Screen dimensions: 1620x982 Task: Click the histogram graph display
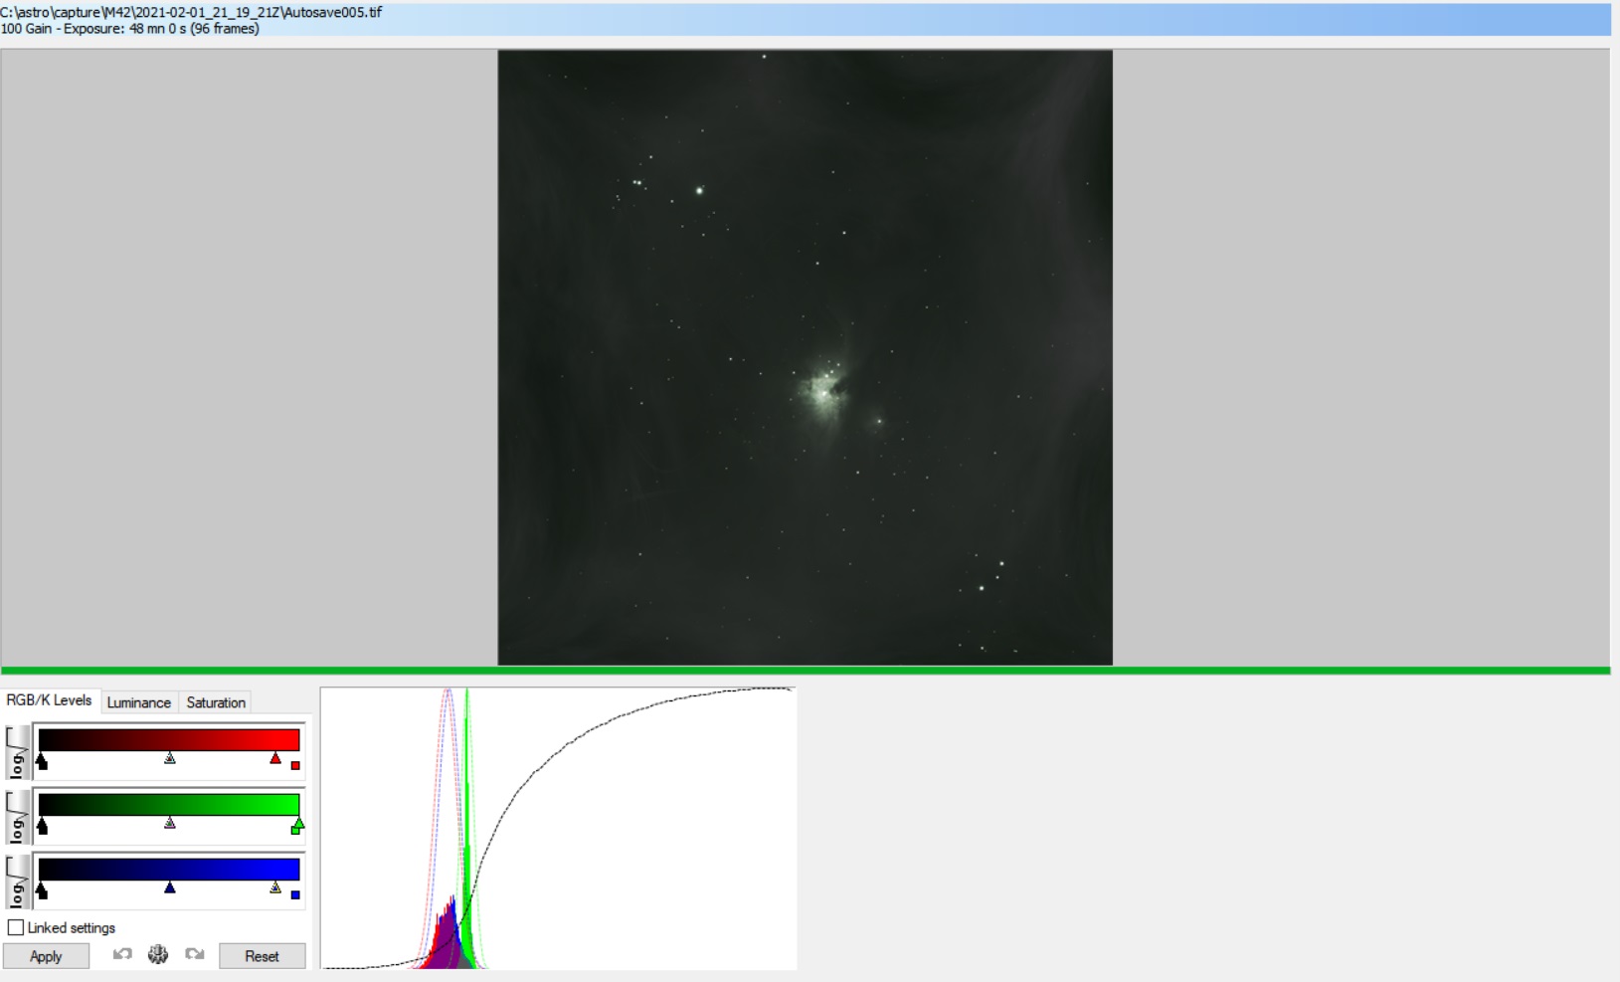point(558,828)
